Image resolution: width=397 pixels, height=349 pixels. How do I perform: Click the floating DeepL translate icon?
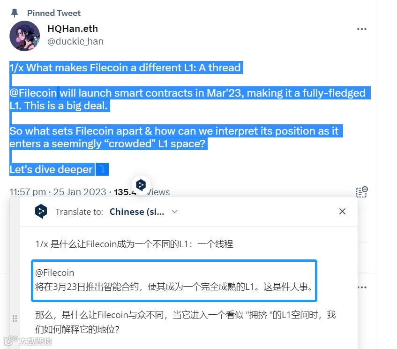pyautogui.click(x=141, y=185)
